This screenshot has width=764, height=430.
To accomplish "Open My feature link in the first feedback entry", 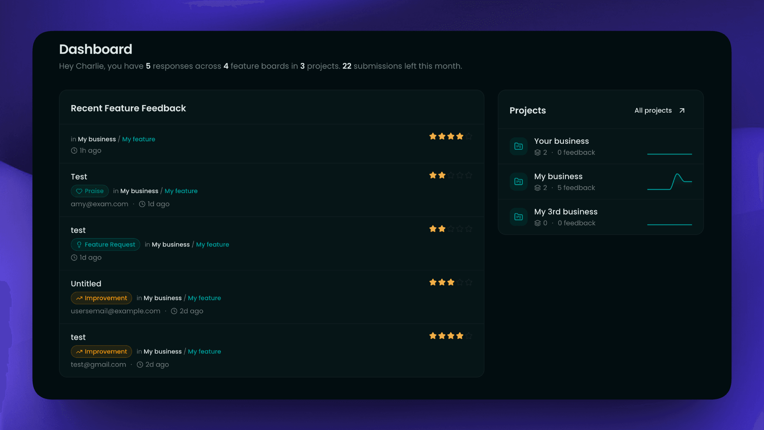I will click(x=138, y=139).
